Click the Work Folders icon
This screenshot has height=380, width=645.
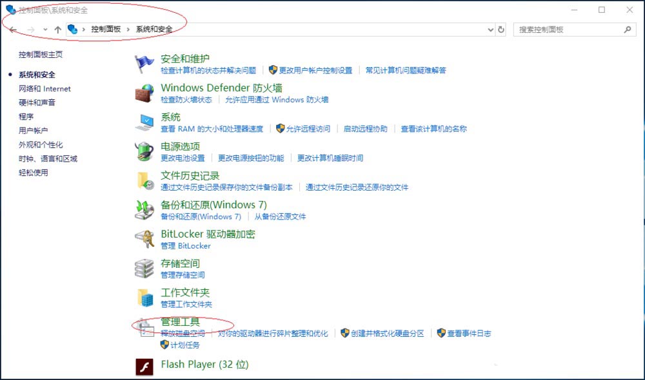pos(144,298)
